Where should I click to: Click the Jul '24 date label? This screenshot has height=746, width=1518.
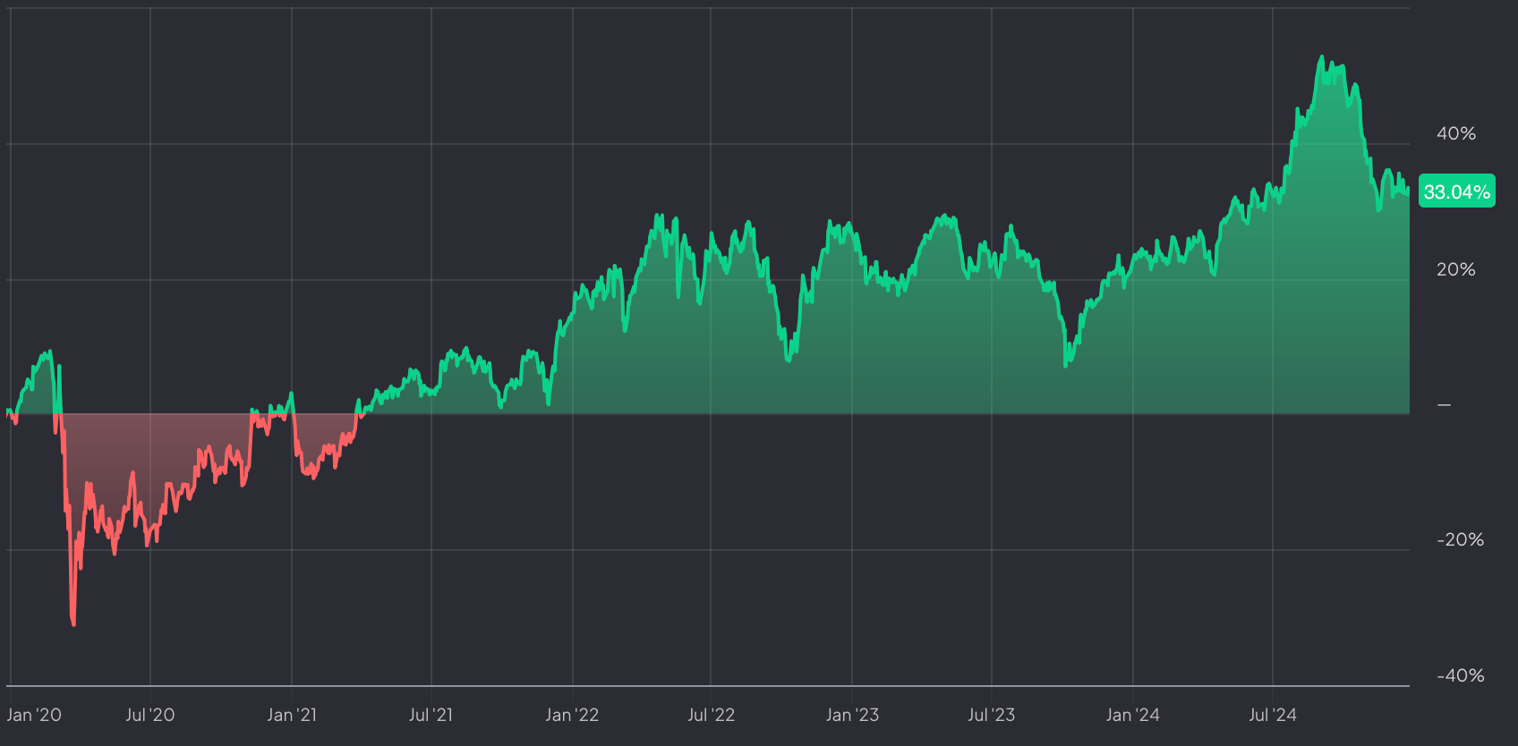(x=1273, y=715)
